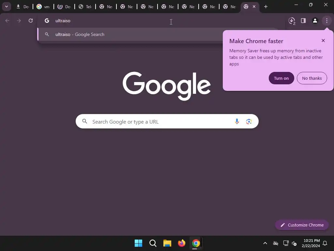
Task: Reload the current page
Action: point(31,21)
